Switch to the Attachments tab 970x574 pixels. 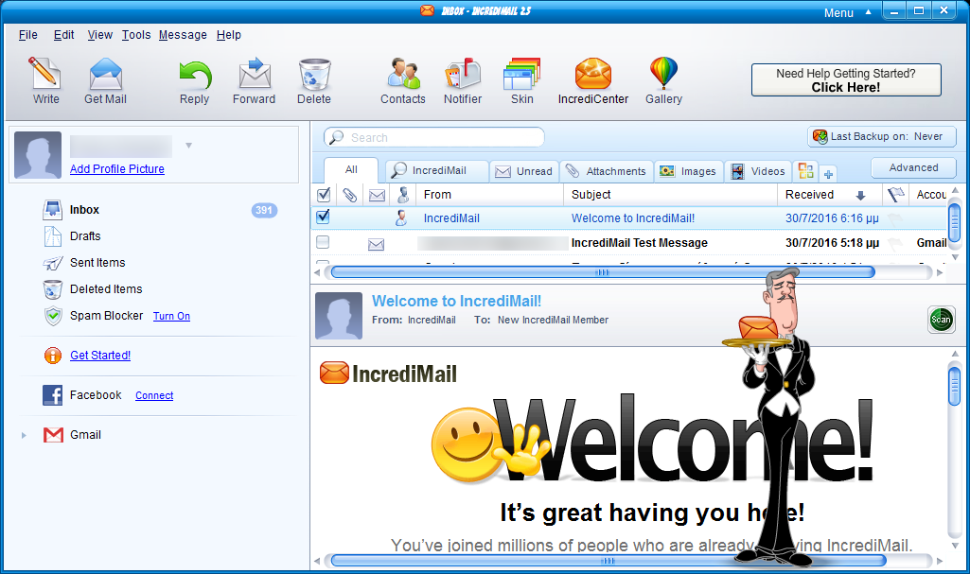[x=607, y=171]
